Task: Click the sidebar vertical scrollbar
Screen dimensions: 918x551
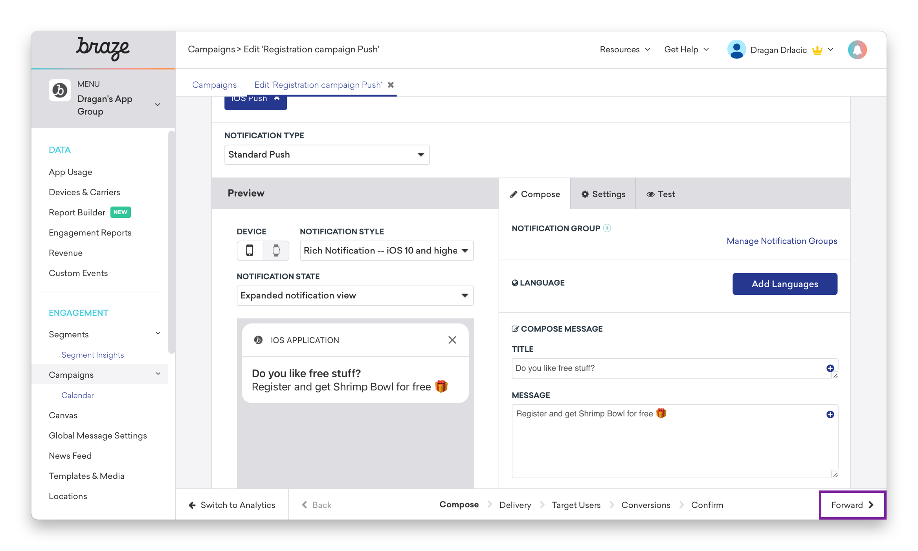Action: 171,242
